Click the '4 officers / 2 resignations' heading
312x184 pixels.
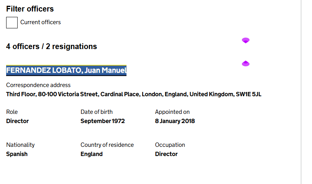tap(51, 47)
